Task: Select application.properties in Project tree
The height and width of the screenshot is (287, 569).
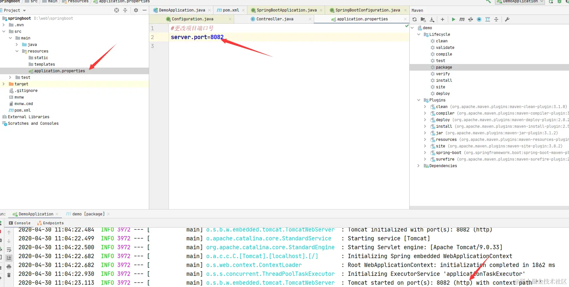Action: click(x=59, y=71)
